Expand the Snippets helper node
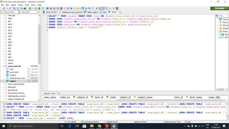 point(218,28)
